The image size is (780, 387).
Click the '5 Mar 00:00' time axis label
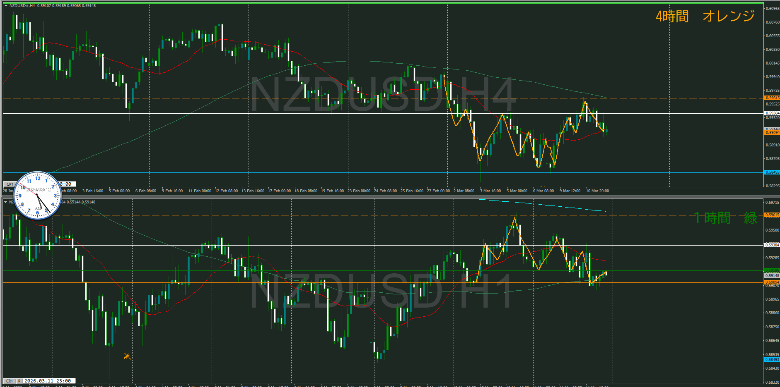pos(517,191)
